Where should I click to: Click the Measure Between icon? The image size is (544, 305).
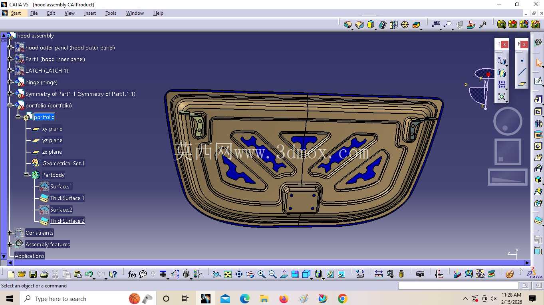point(379,274)
